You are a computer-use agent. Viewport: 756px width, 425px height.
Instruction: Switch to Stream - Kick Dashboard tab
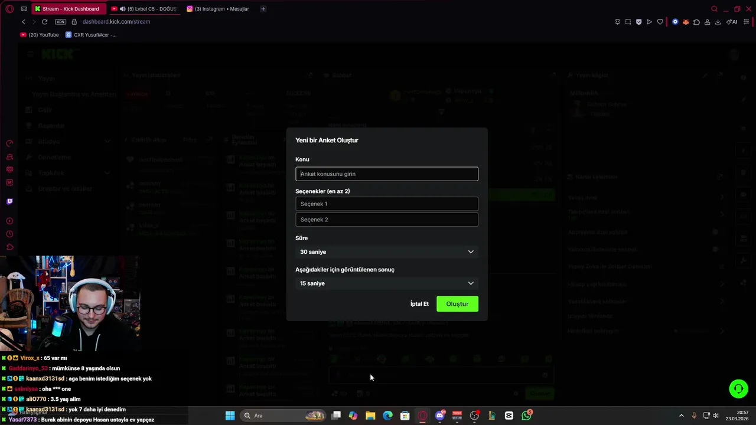click(68, 9)
